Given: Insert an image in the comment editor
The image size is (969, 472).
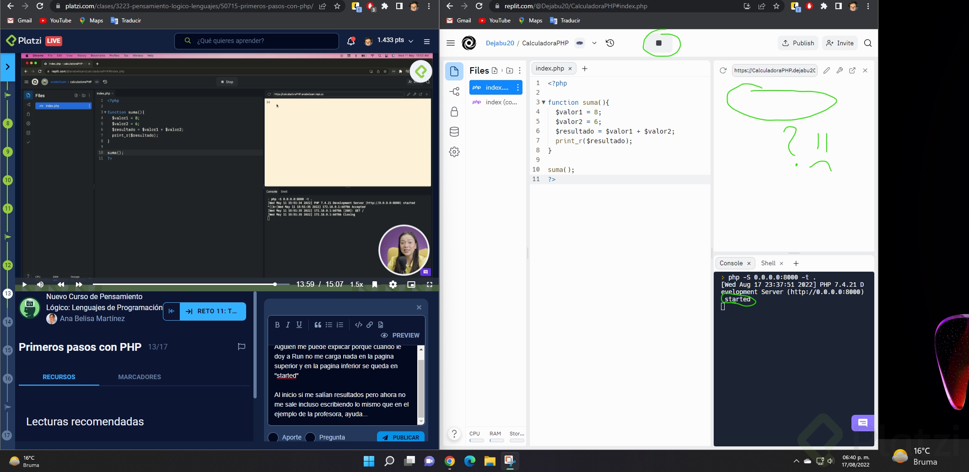Looking at the screenshot, I should coord(380,325).
